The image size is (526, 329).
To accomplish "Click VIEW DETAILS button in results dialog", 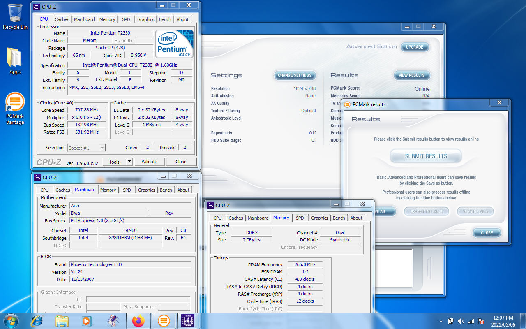I will pos(475,211).
